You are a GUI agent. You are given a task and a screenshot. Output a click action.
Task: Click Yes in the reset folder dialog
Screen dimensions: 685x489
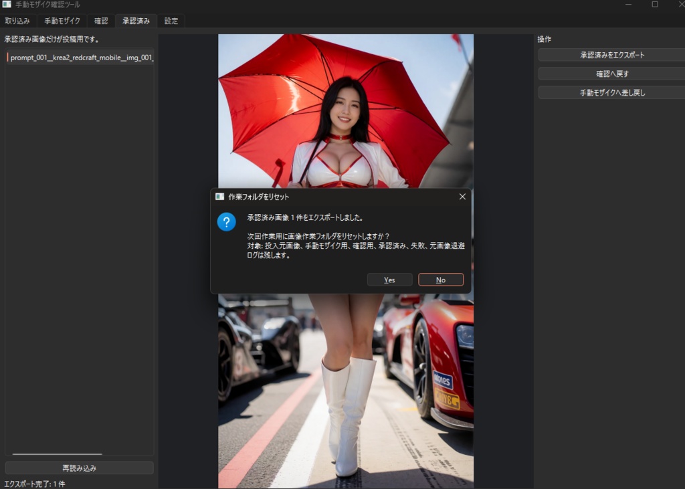pos(390,280)
